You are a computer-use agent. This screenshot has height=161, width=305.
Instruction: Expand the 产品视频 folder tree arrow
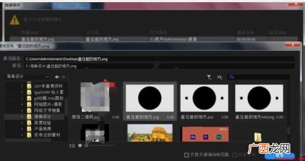pyautogui.click(x=22, y=129)
